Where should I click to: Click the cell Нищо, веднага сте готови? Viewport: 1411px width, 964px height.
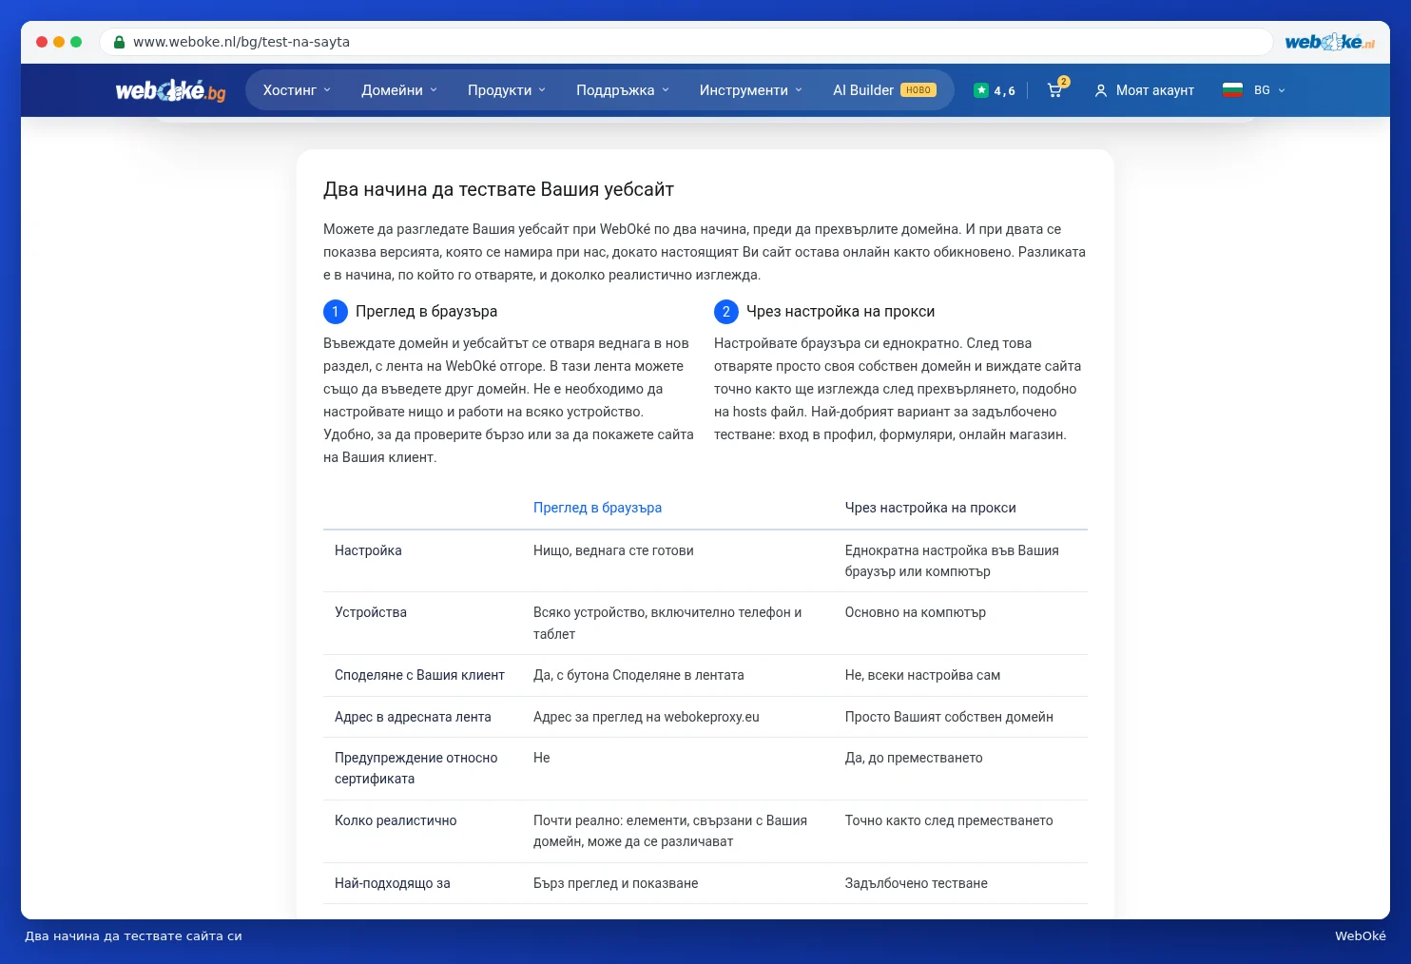coord(613,550)
